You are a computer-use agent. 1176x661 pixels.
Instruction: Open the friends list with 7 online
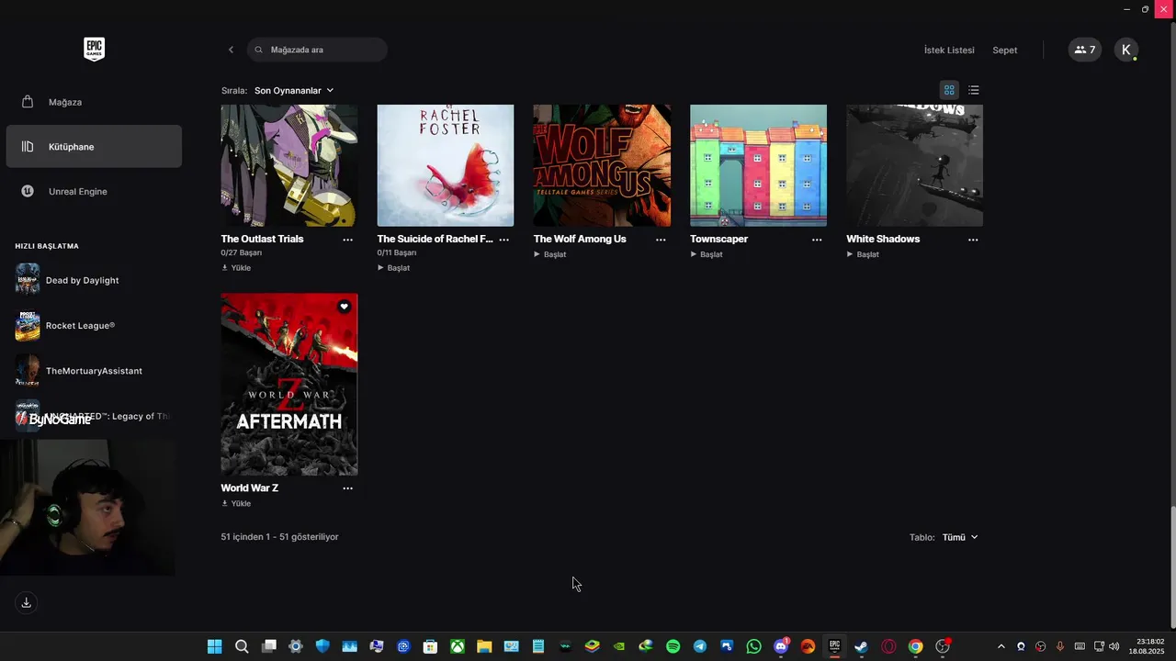pos(1085,50)
